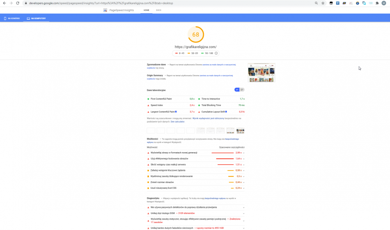Open the too-little-data link under Zgromadzone dane
390x230 pixels.
tap(191, 66)
